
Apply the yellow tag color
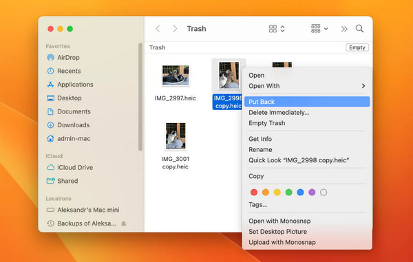pos(277,193)
